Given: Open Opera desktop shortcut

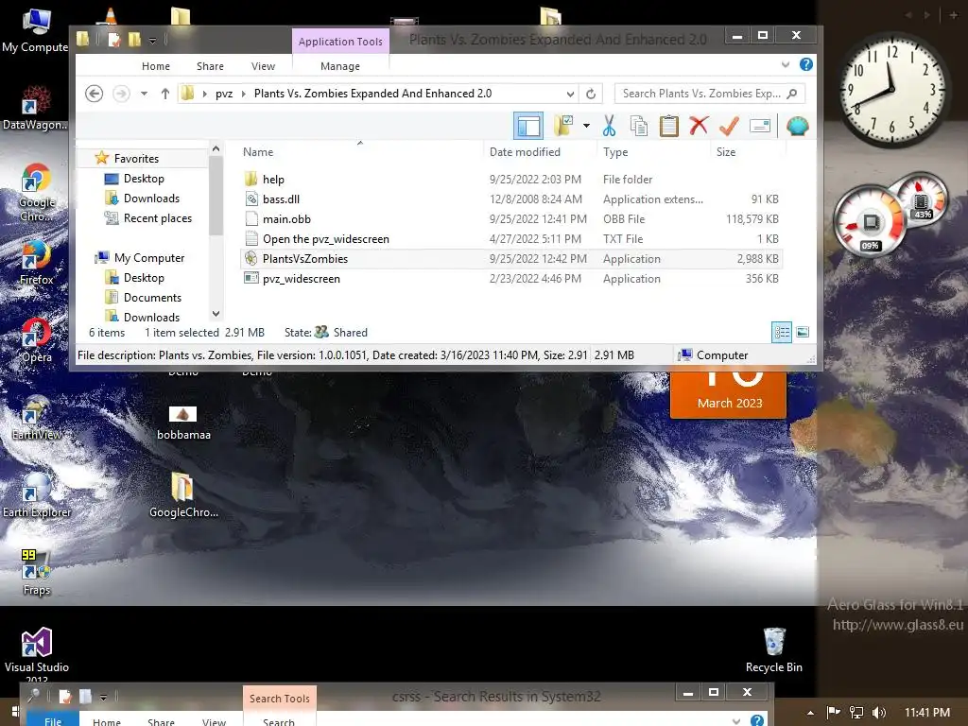Looking at the screenshot, I should 37,340.
